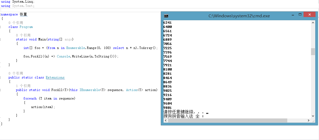Viewport: 319px width, 140px height.
Task: Click console output line 7569
Action: (x=168, y=57)
